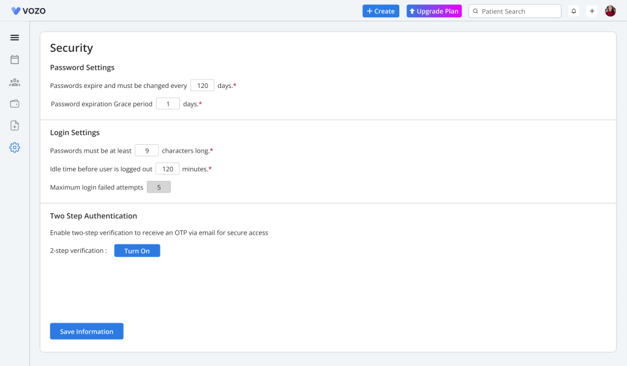Click the Create button
Image resolution: width=627 pixels, height=366 pixels.
pyautogui.click(x=381, y=11)
